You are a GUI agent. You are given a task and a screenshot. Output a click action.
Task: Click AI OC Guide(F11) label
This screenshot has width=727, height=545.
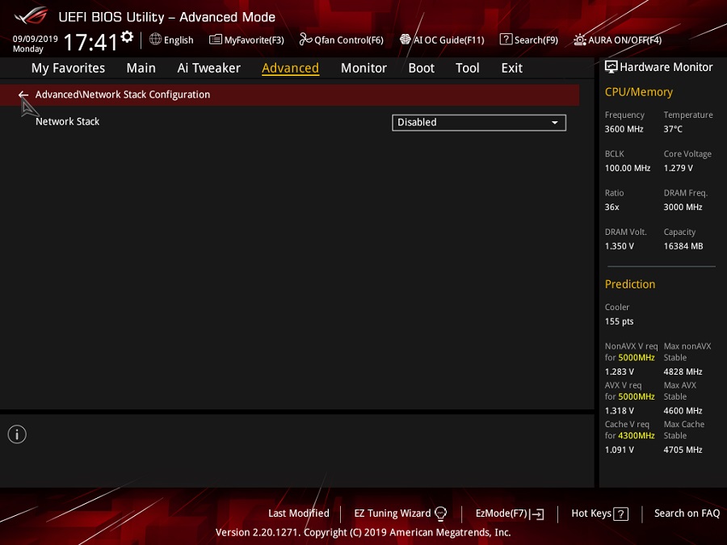pyautogui.click(x=449, y=40)
